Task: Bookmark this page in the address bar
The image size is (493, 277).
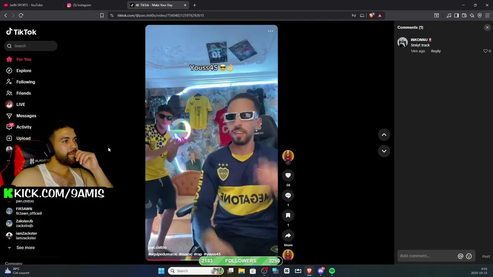Action: tap(102, 15)
